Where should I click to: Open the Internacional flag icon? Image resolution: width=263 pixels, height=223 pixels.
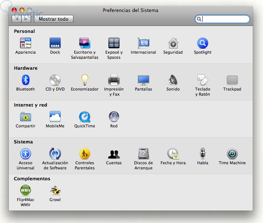144,43
